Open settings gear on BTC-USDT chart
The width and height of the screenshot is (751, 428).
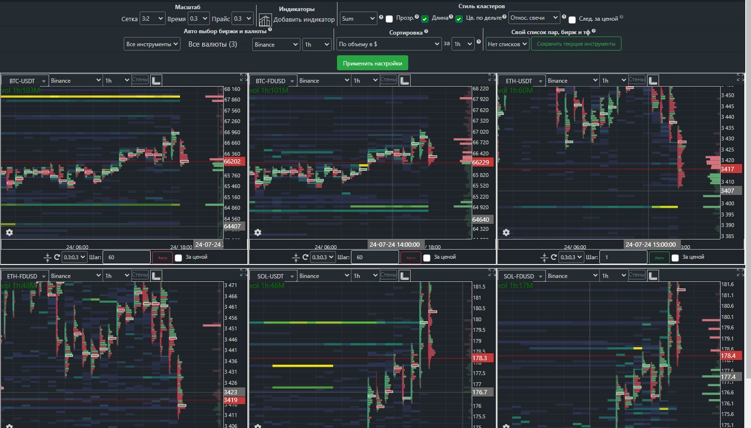[9, 232]
